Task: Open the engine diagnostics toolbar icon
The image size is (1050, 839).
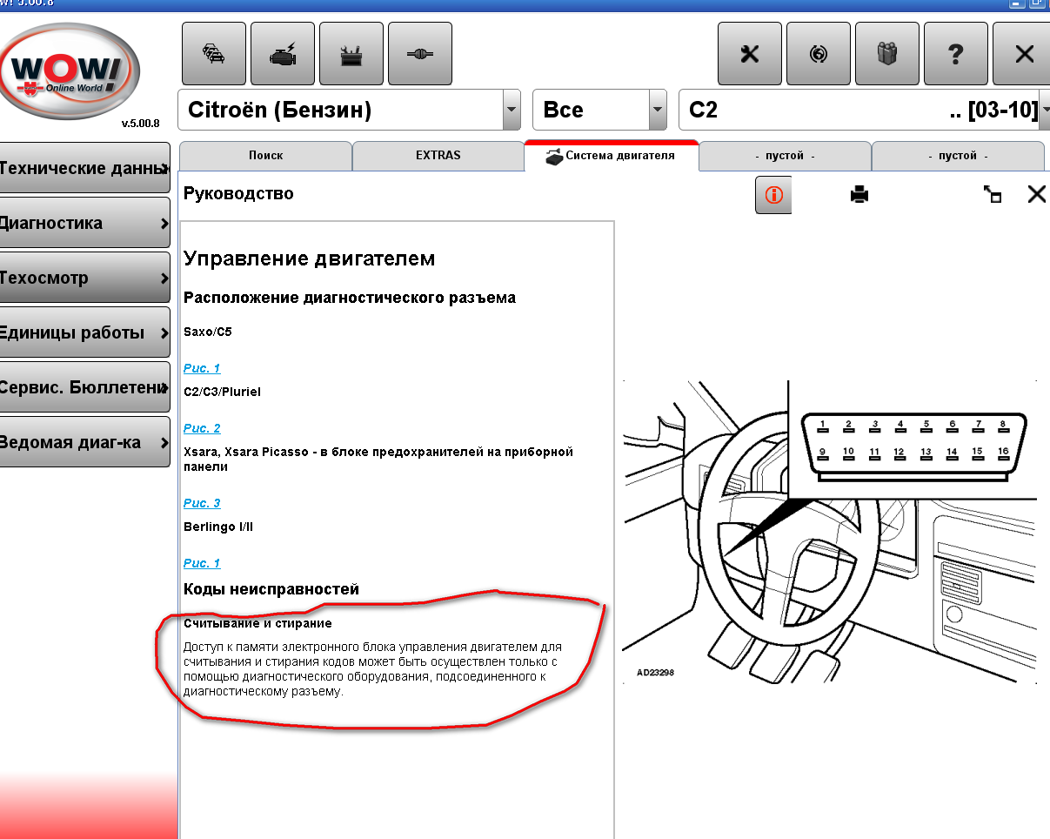Action: tap(282, 54)
